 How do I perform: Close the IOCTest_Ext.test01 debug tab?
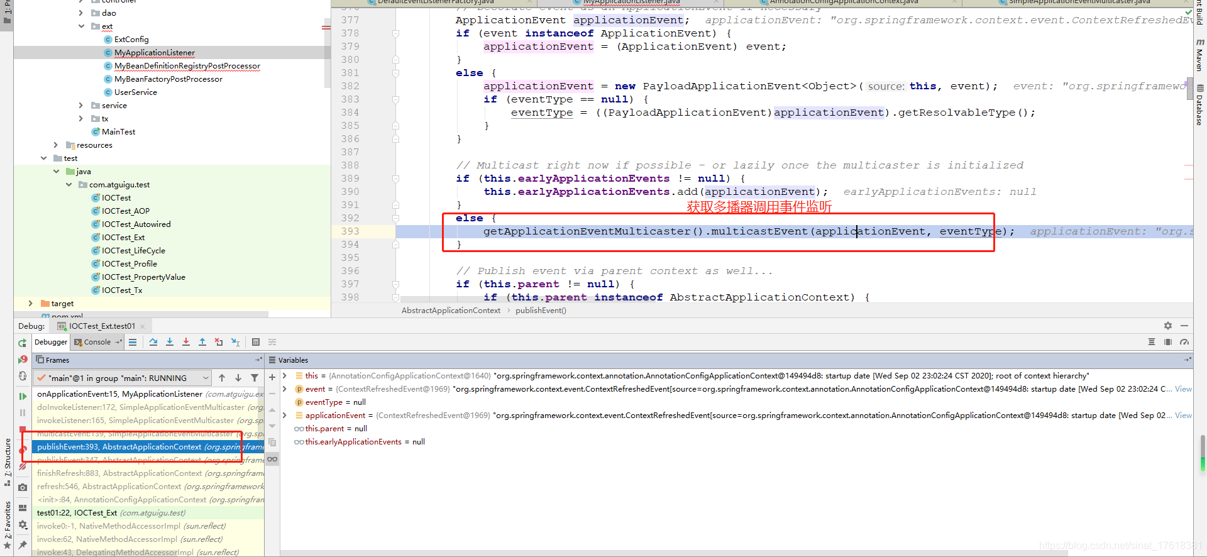click(143, 326)
